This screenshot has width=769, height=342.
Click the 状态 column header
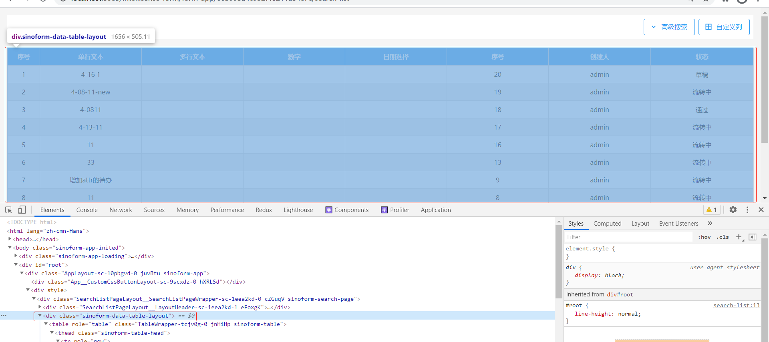tap(702, 57)
